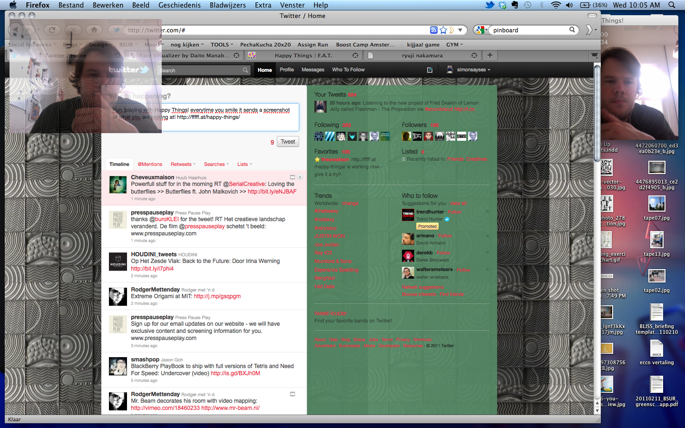Click the Spotlight magnifier in menu bar
685x428 pixels.
pyautogui.click(x=672, y=5)
